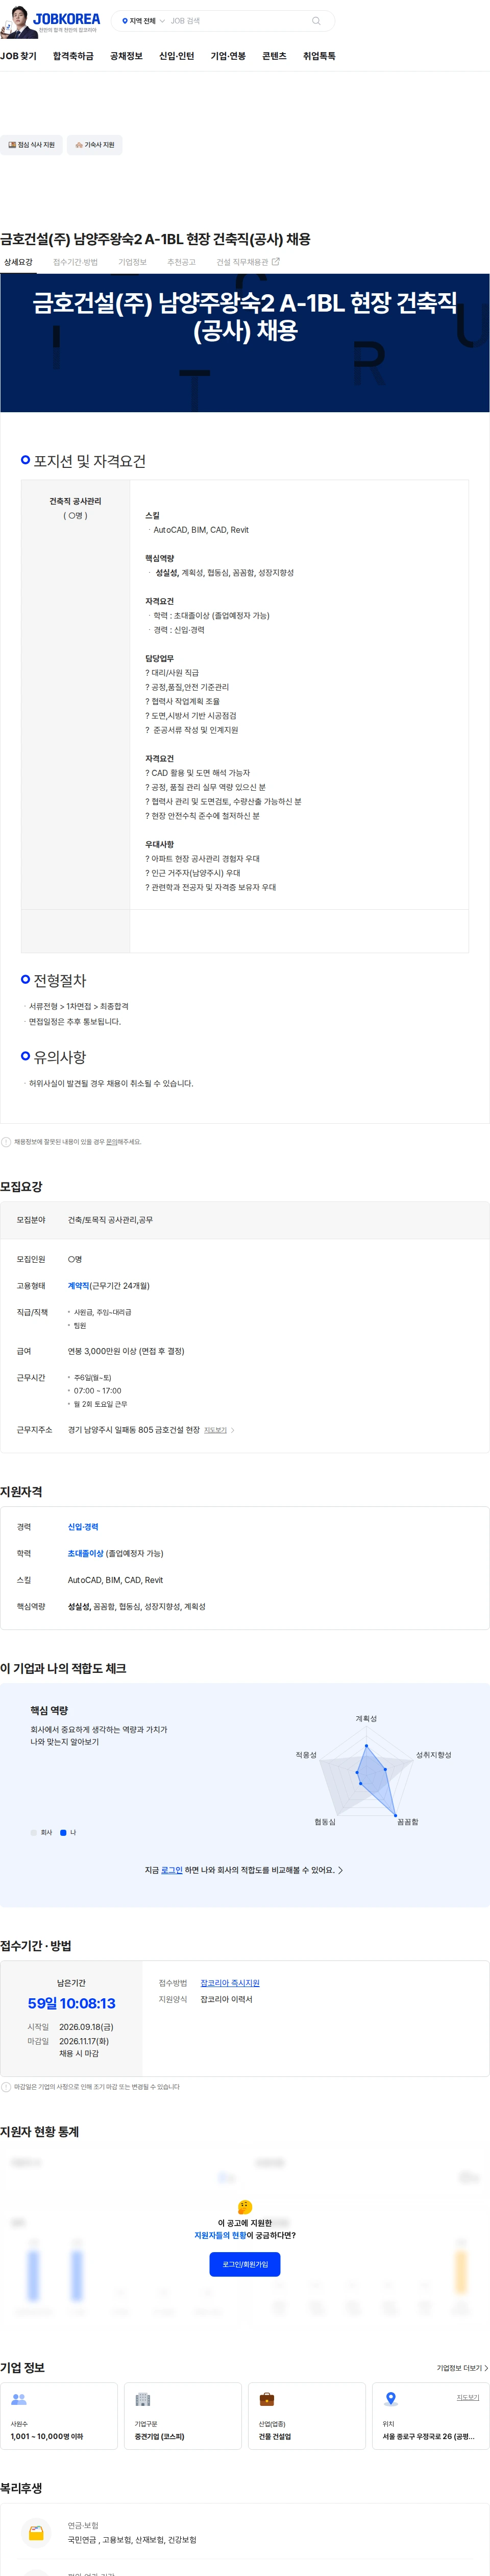Click the 기숙사 지원 benefit tag
490x2576 pixels.
95,145
